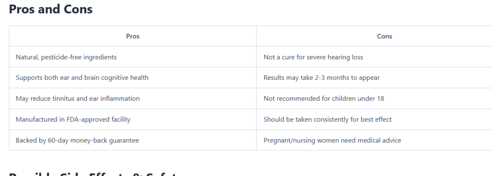Select May reduce tinnitus and ear inflammation
The image size is (492, 176).
pos(78,99)
